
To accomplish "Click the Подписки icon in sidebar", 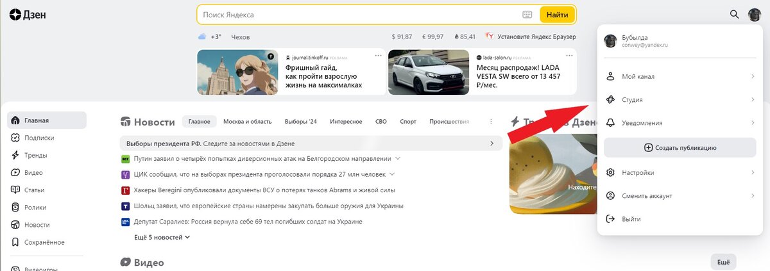I will [15, 138].
